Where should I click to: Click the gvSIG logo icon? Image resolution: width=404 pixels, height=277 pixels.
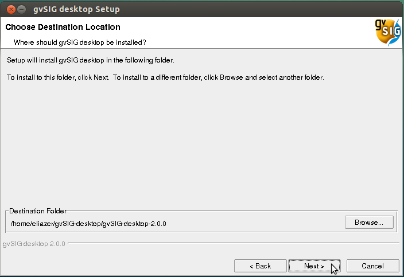(388, 33)
